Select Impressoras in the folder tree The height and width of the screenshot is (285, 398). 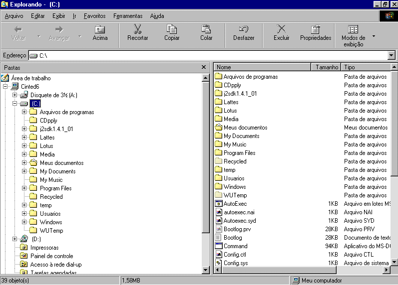point(44,248)
